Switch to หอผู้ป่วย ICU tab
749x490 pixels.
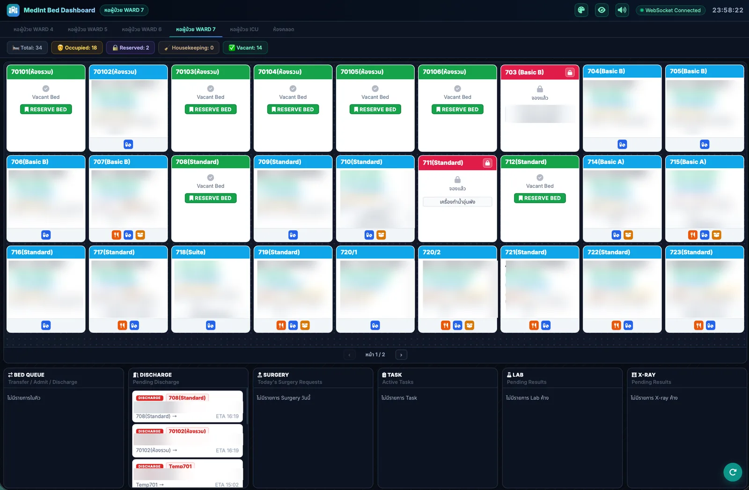point(244,29)
